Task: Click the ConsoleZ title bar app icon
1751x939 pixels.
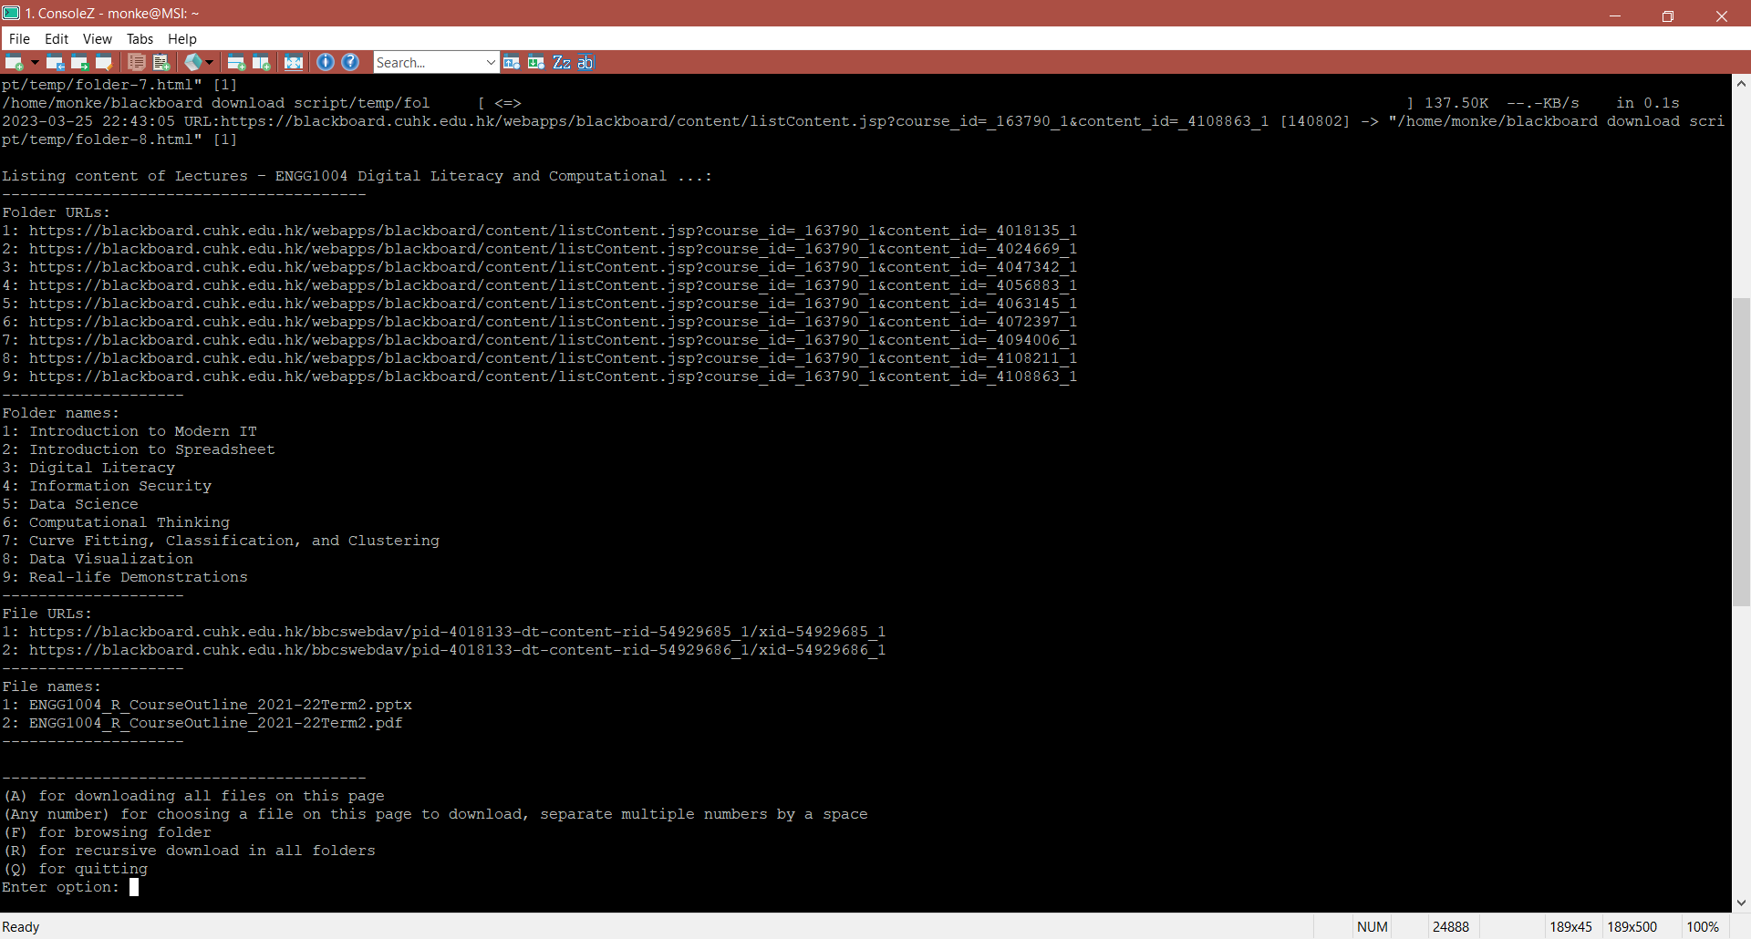Action: pos(11,13)
